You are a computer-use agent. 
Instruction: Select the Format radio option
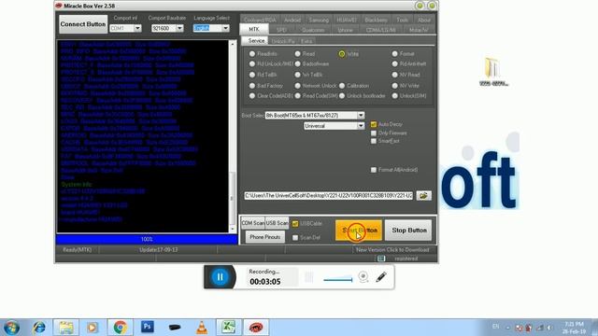[394, 54]
